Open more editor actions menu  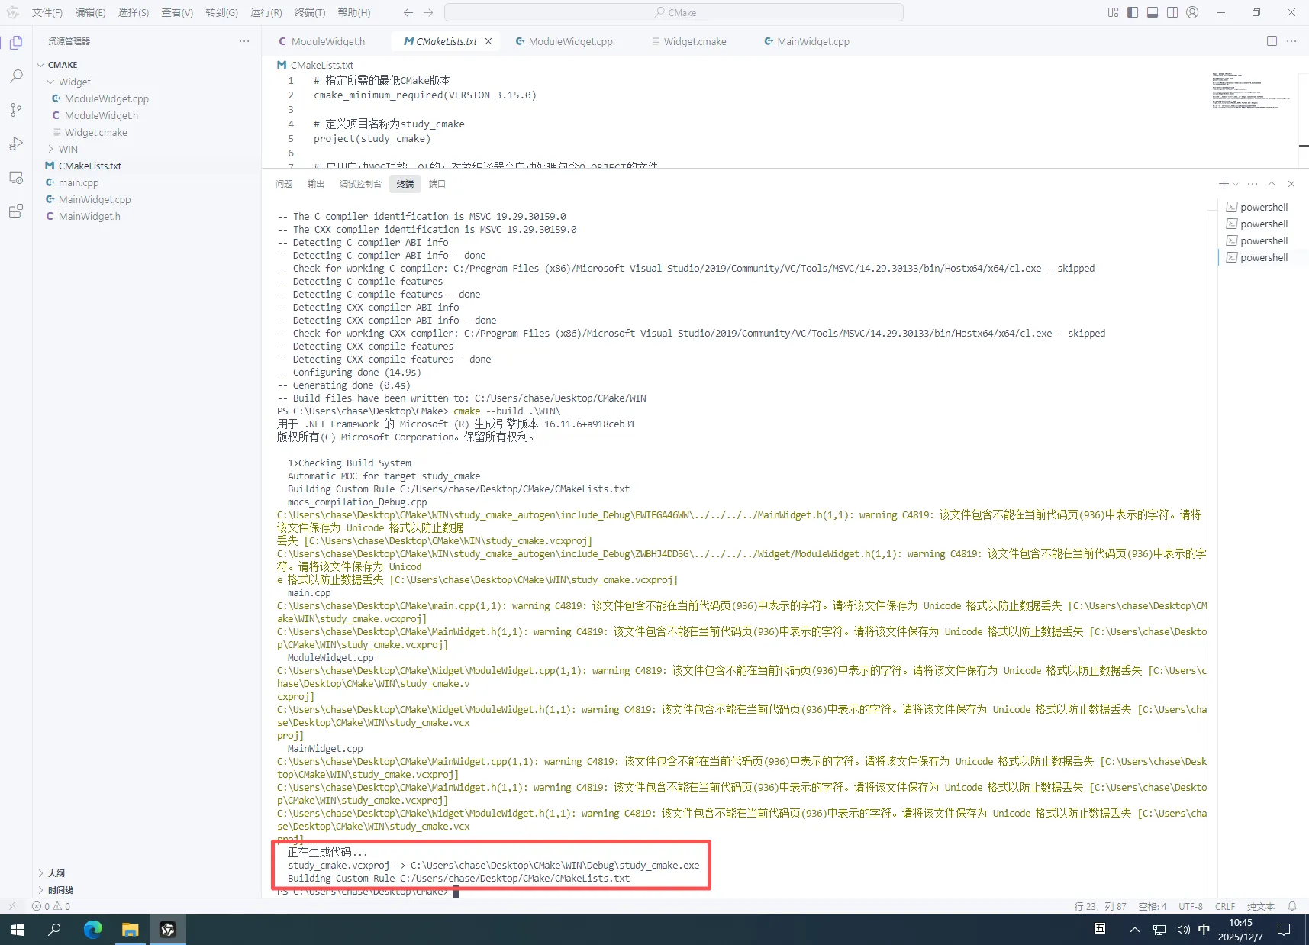[x=1291, y=41]
